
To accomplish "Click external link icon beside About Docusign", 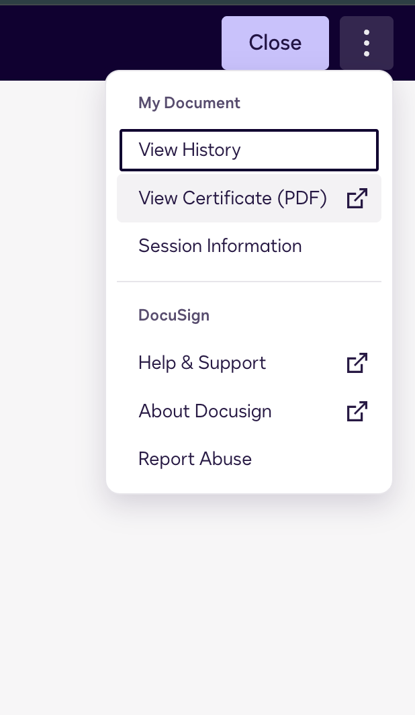I will tap(357, 411).
